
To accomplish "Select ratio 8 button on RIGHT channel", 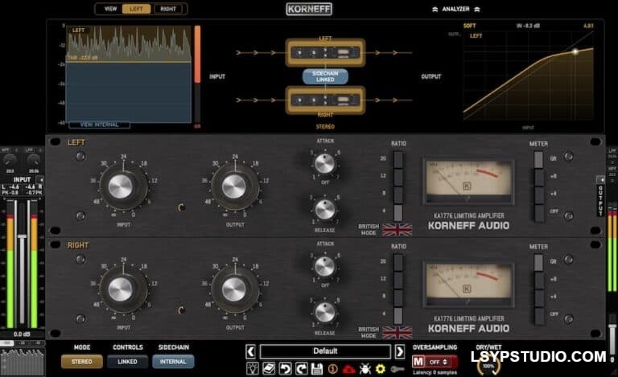I will click(398, 297).
